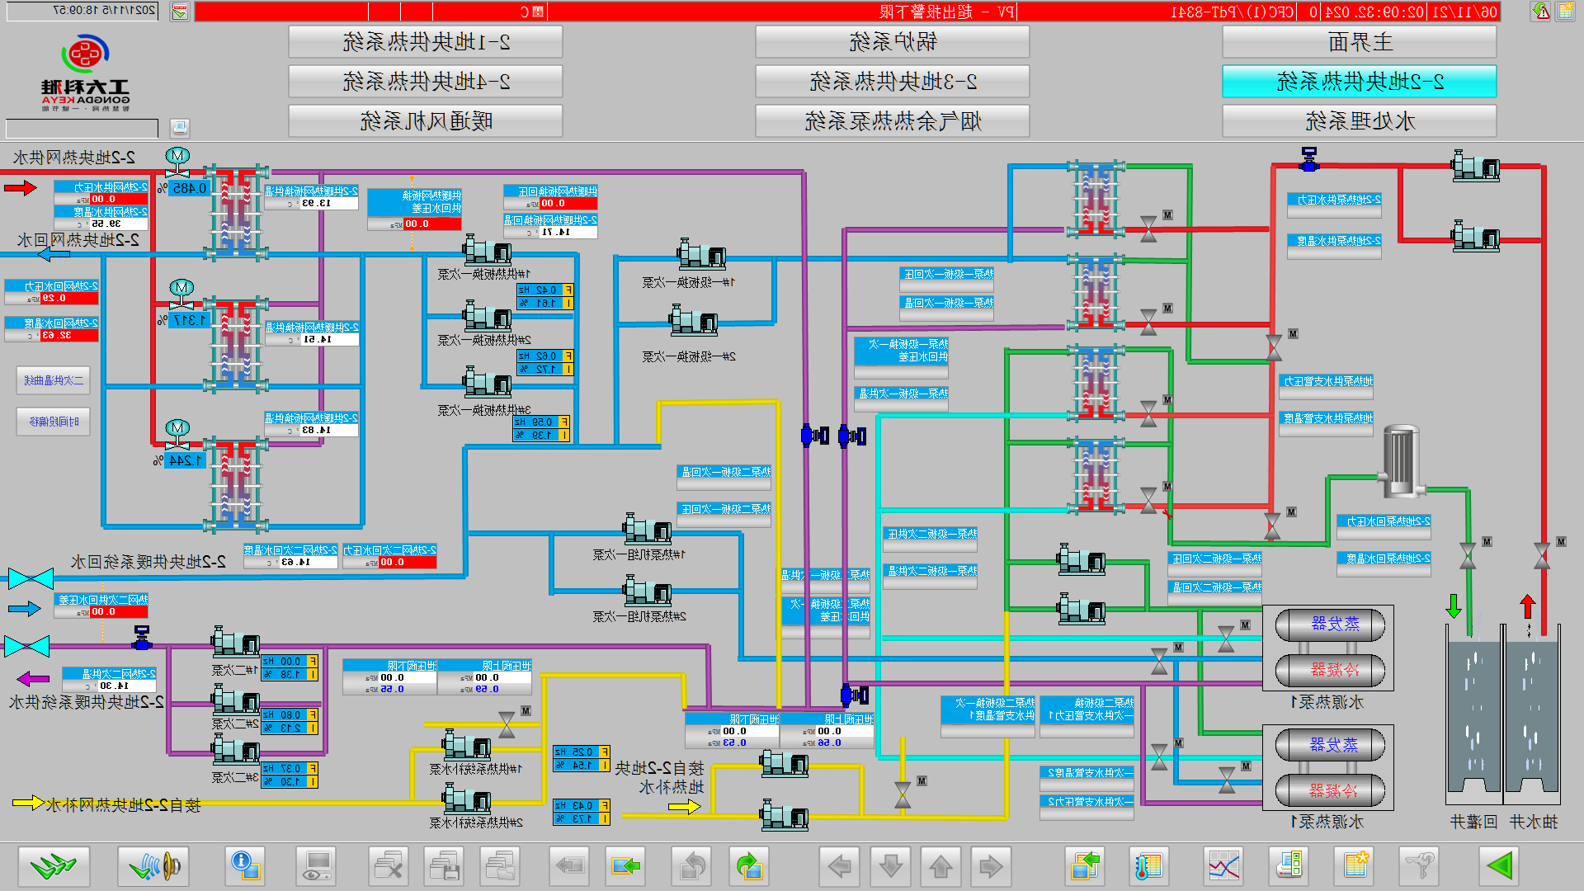Select the 1#二次泵 pump symbol
This screenshot has width=1584, height=891.
tap(237, 642)
